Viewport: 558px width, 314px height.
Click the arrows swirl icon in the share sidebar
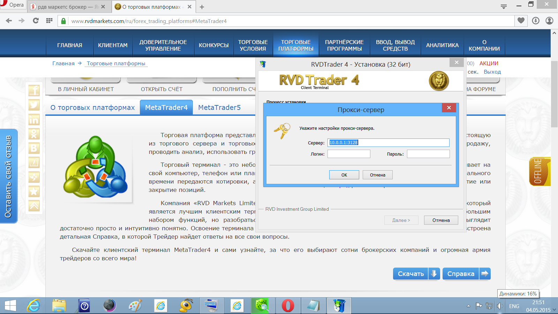34,177
